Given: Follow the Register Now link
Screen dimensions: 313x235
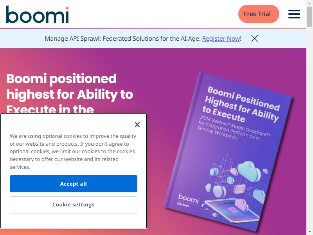Looking at the screenshot, I should click(221, 38).
